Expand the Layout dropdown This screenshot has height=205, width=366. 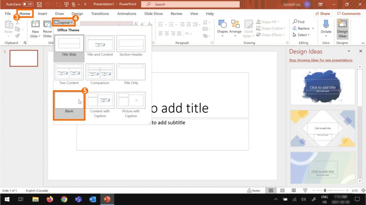click(64, 22)
